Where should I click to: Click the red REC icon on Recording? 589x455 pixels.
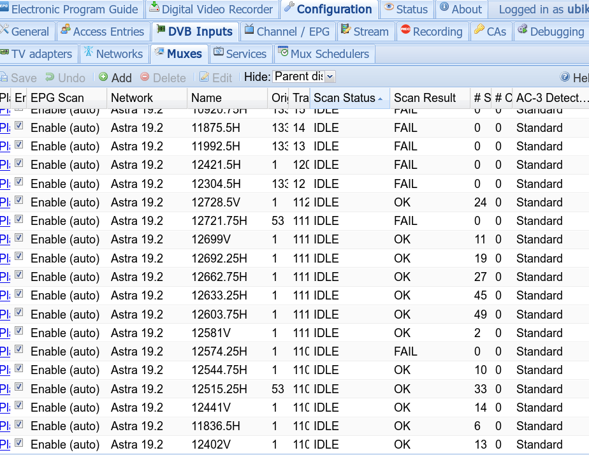(x=405, y=29)
